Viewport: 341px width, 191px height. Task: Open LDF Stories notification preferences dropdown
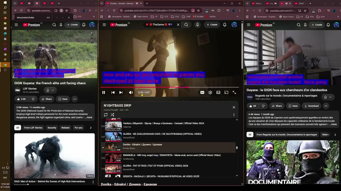(50, 90)
